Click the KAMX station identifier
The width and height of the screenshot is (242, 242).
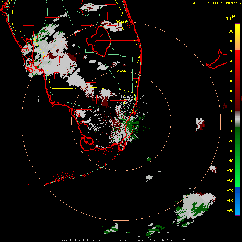(x=143, y=240)
